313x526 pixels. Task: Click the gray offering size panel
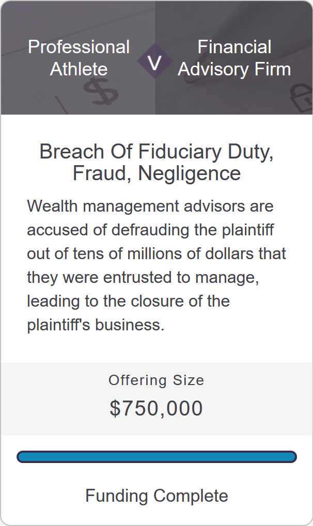point(157,399)
